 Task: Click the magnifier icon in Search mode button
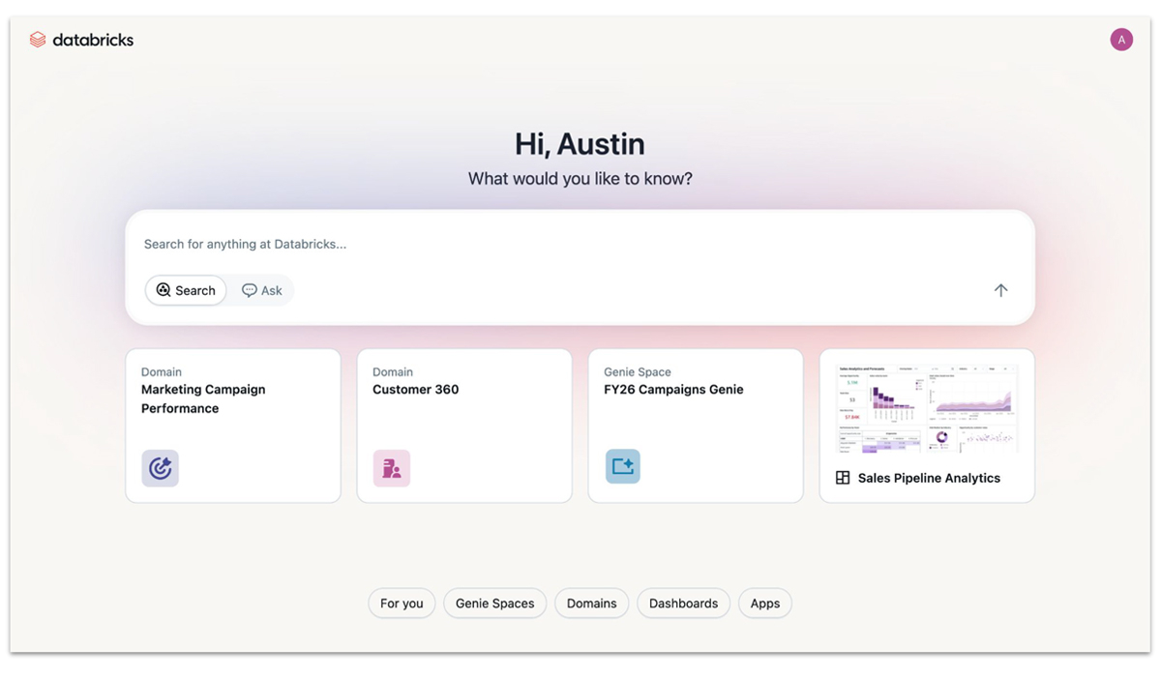164,290
